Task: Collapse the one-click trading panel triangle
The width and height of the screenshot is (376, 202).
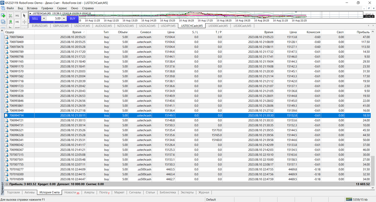Action: click(x=30, y=13)
